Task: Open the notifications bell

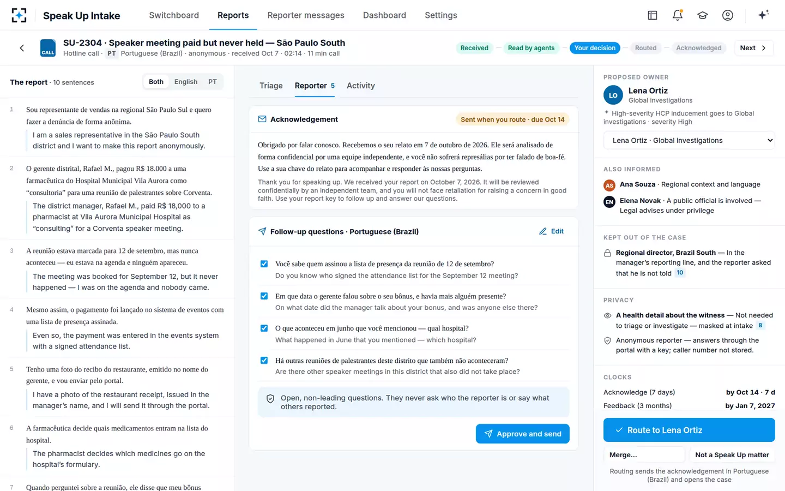Action: pos(678,15)
